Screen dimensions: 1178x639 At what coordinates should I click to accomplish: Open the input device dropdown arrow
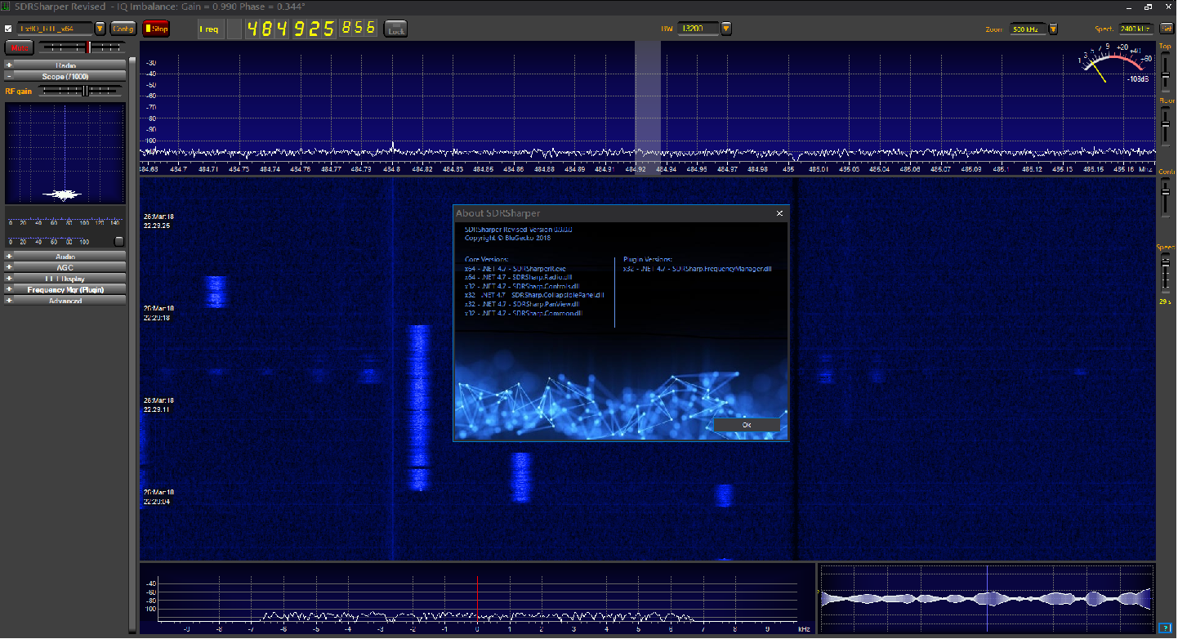(x=100, y=29)
